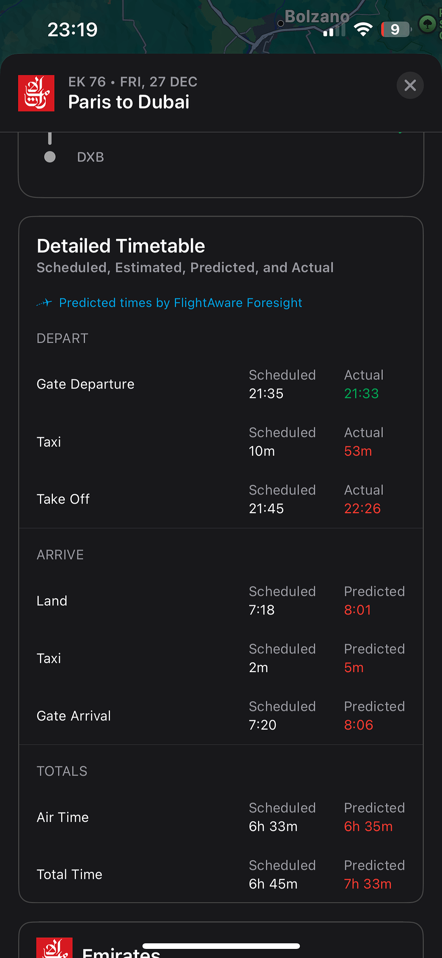Tap the Bolzano label on the map
442x958 pixels.
(x=316, y=17)
